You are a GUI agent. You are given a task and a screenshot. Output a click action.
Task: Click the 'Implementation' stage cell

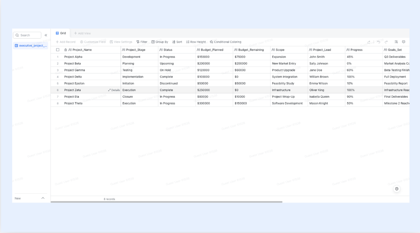coord(139,77)
